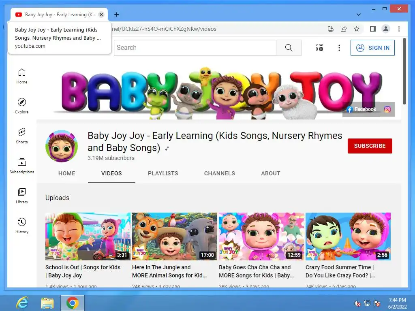Screen dimensions: 415x311
Task: Click the Baby Joy Joy channel avatar
Action: pyautogui.click(x=62, y=146)
